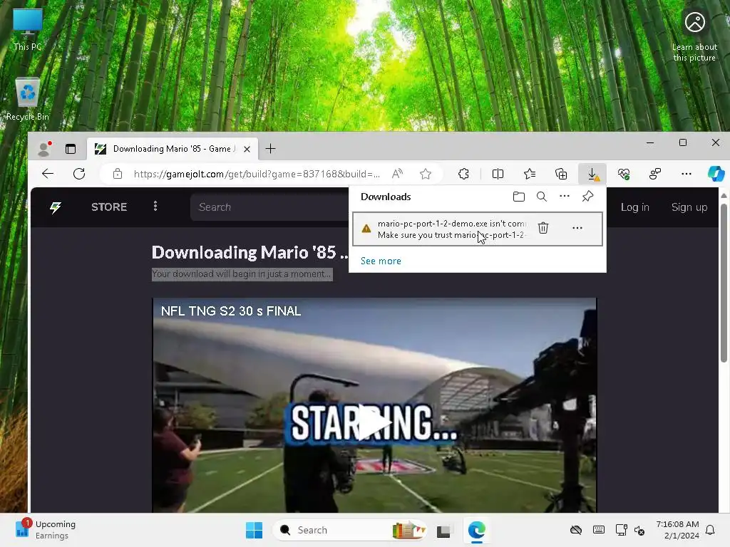Open the Windows Start button
The height and width of the screenshot is (547, 730).
click(255, 530)
